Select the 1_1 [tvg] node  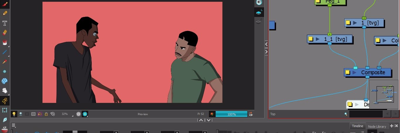pos(329,39)
